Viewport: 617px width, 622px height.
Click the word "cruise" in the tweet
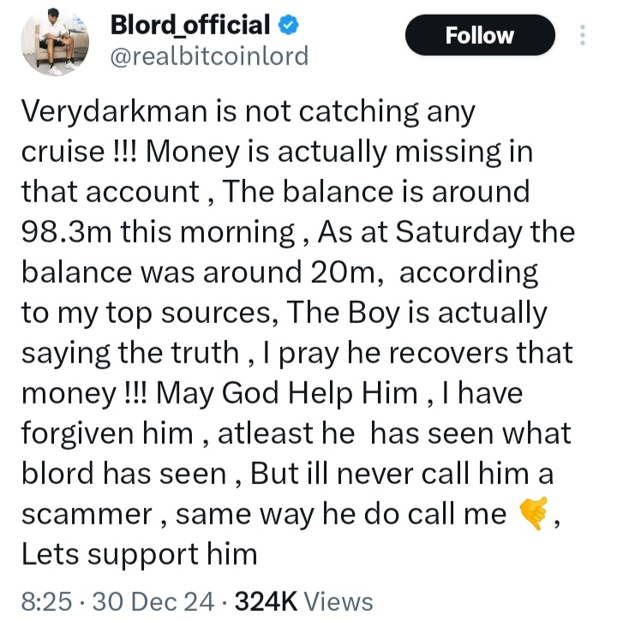click(62, 153)
